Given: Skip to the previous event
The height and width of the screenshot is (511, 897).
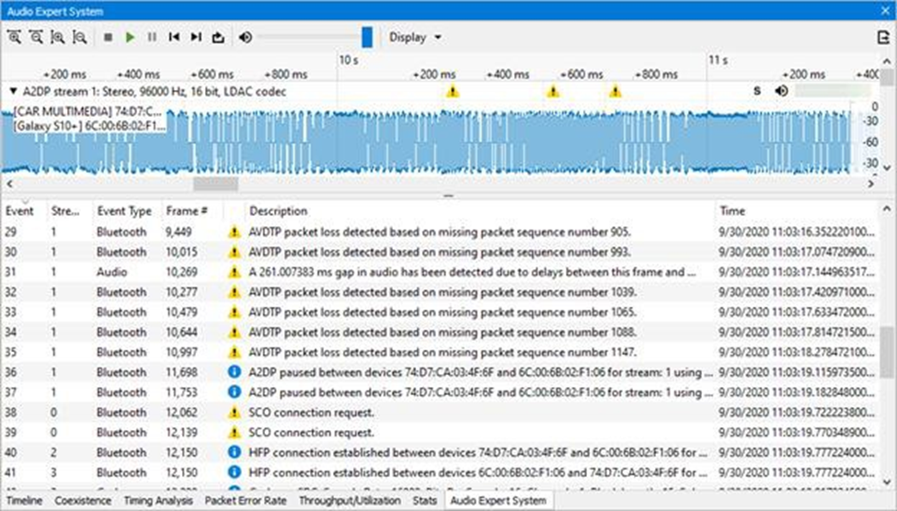Looking at the screenshot, I should 174,37.
